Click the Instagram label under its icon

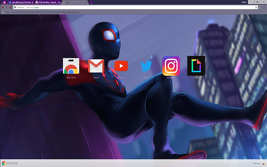[171, 78]
